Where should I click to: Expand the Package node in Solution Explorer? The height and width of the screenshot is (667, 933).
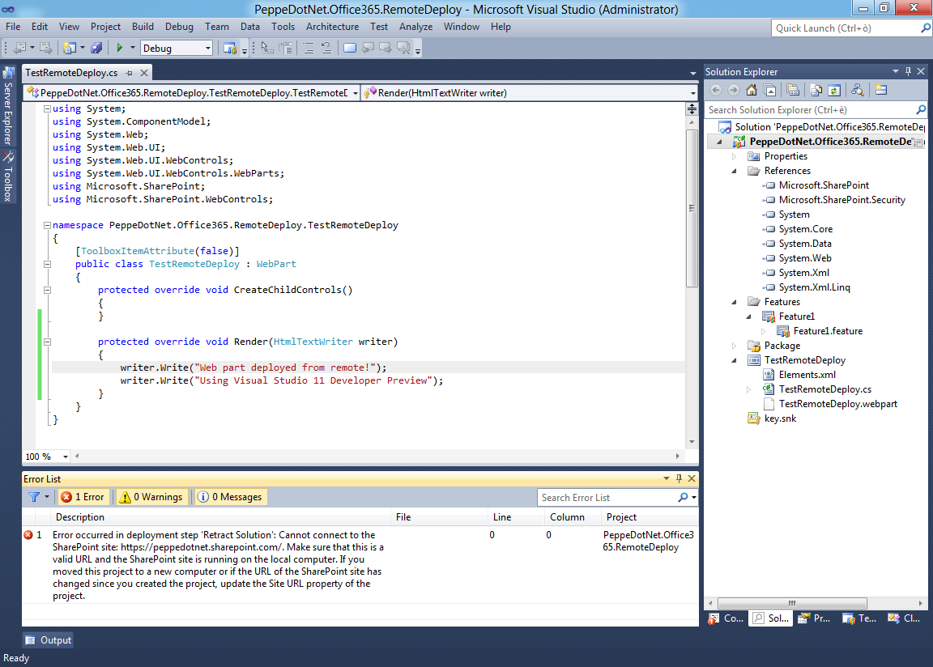735,346
